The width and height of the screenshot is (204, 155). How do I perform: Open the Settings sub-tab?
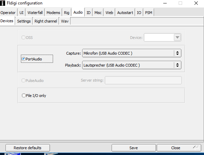[24, 21]
